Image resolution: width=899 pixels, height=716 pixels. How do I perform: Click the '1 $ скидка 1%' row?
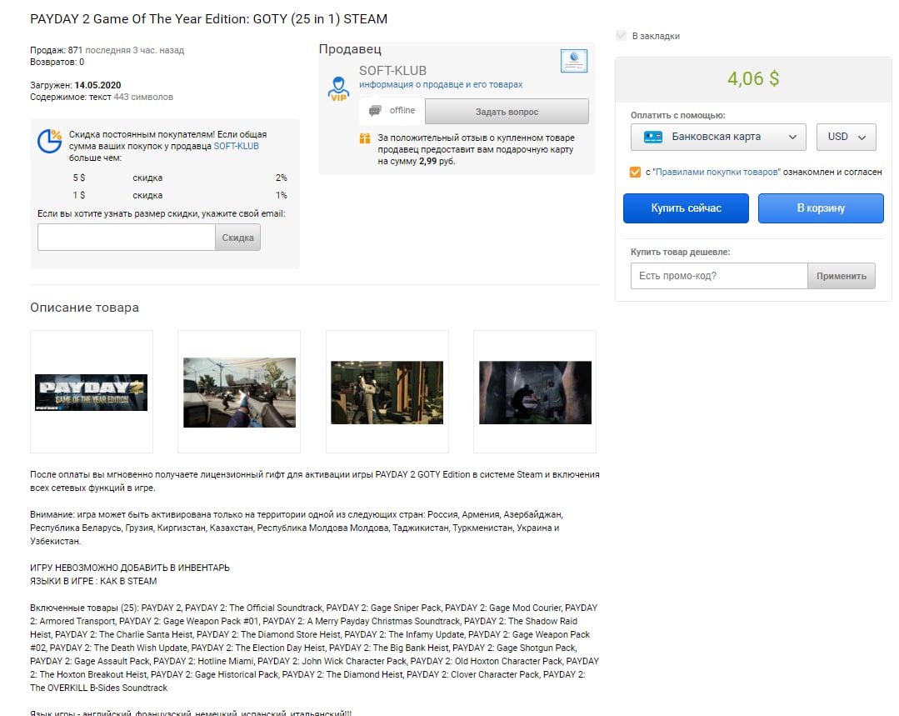[x=179, y=195]
